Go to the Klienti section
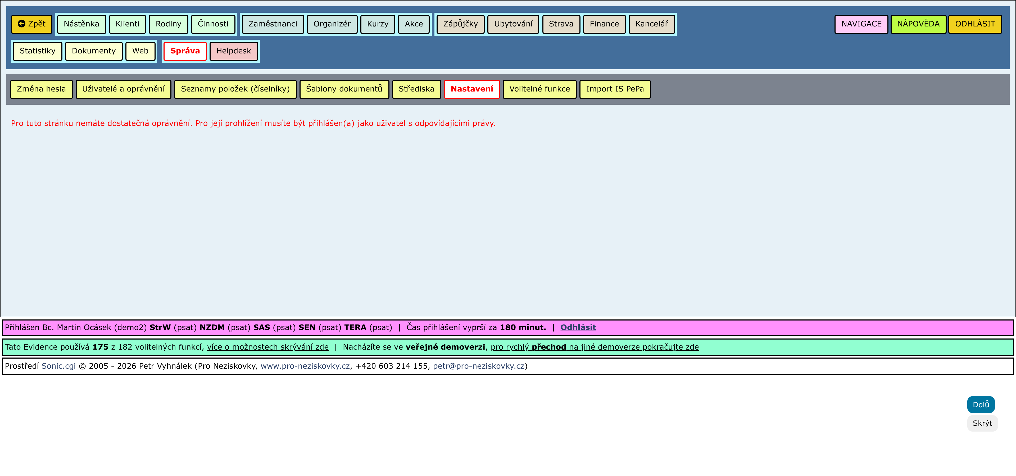This screenshot has height=476, width=1016. coord(127,24)
